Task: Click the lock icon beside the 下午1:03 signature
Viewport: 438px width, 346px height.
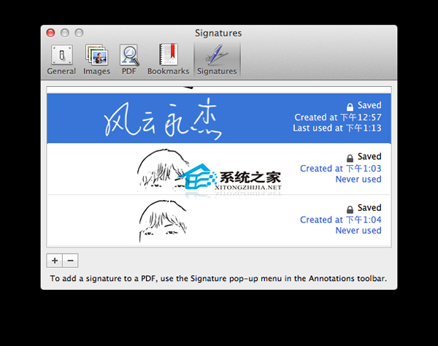Action: click(x=350, y=158)
